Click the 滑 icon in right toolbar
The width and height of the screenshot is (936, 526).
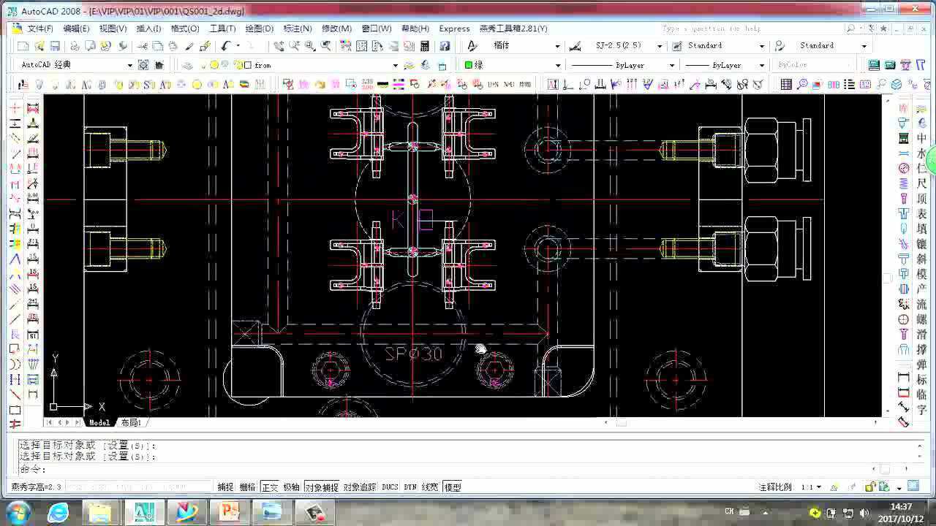[x=921, y=335]
